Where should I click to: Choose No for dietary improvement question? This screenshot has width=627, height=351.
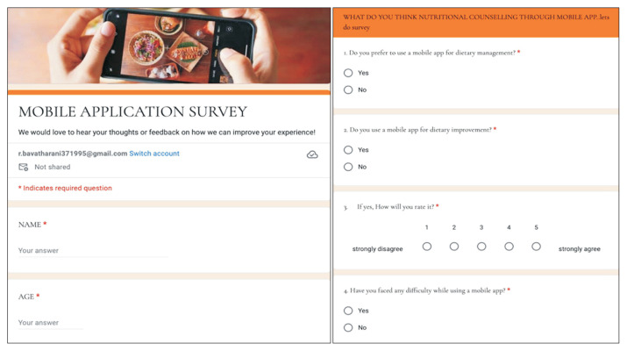click(348, 167)
